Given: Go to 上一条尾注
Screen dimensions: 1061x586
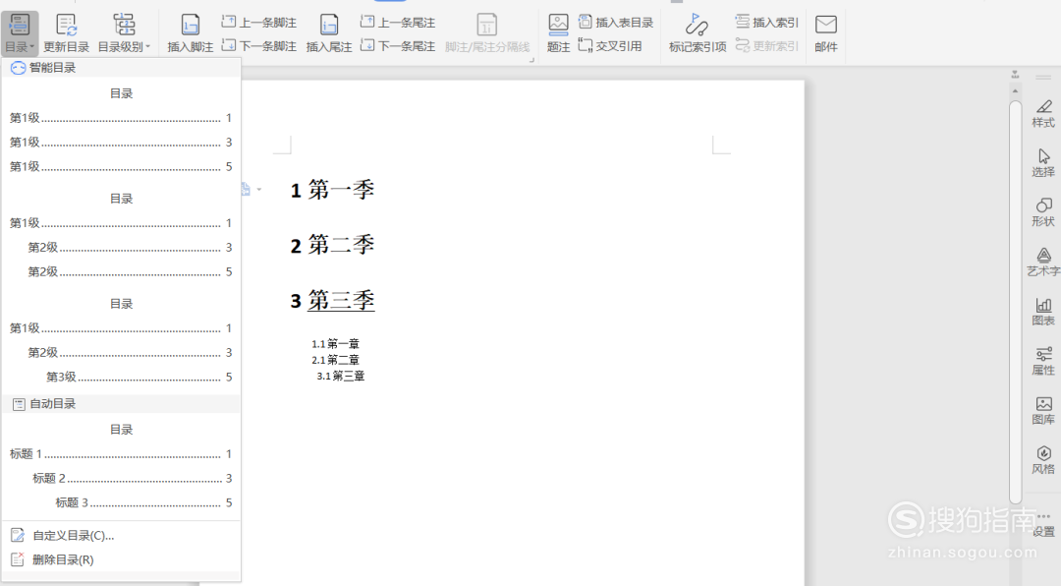Looking at the screenshot, I should pos(398,23).
